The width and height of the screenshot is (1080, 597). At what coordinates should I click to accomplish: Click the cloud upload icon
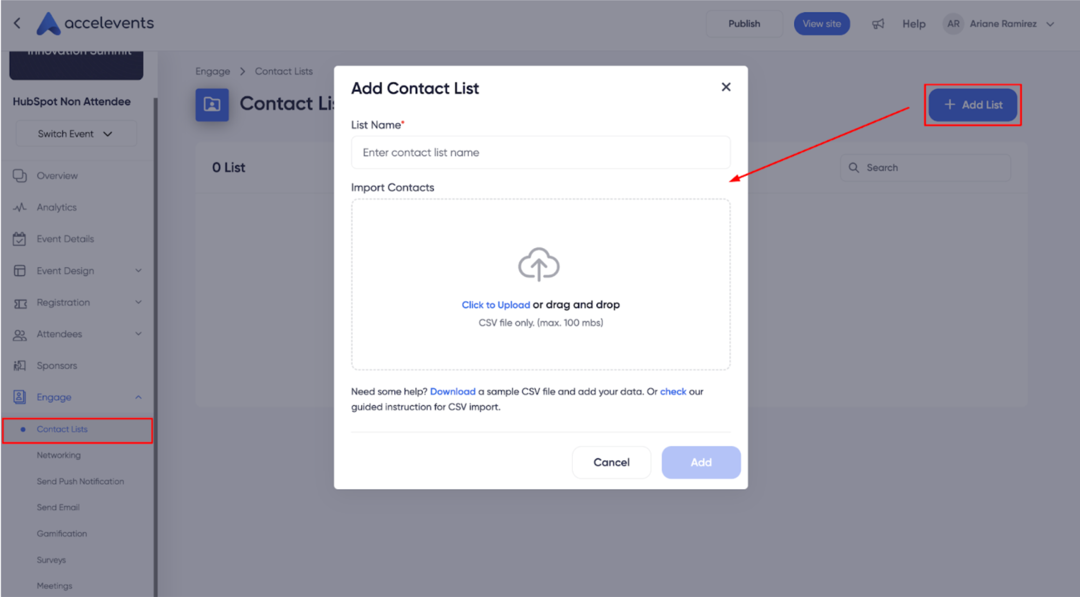(539, 264)
